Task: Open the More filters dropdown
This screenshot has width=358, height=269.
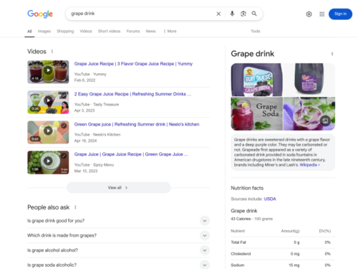Action: (x=170, y=31)
